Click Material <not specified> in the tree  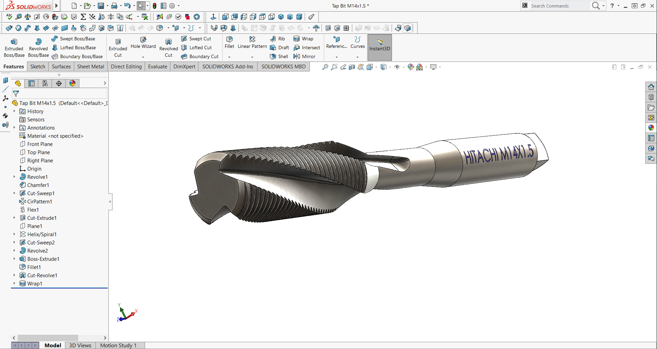coord(51,136)
